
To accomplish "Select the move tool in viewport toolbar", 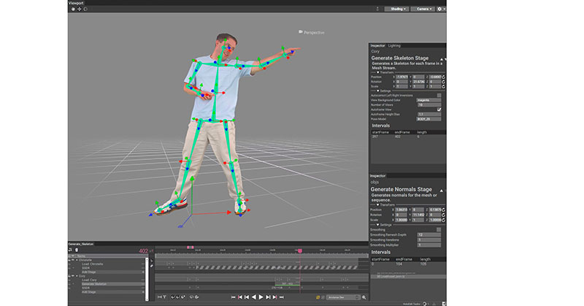I will point(79,9).
